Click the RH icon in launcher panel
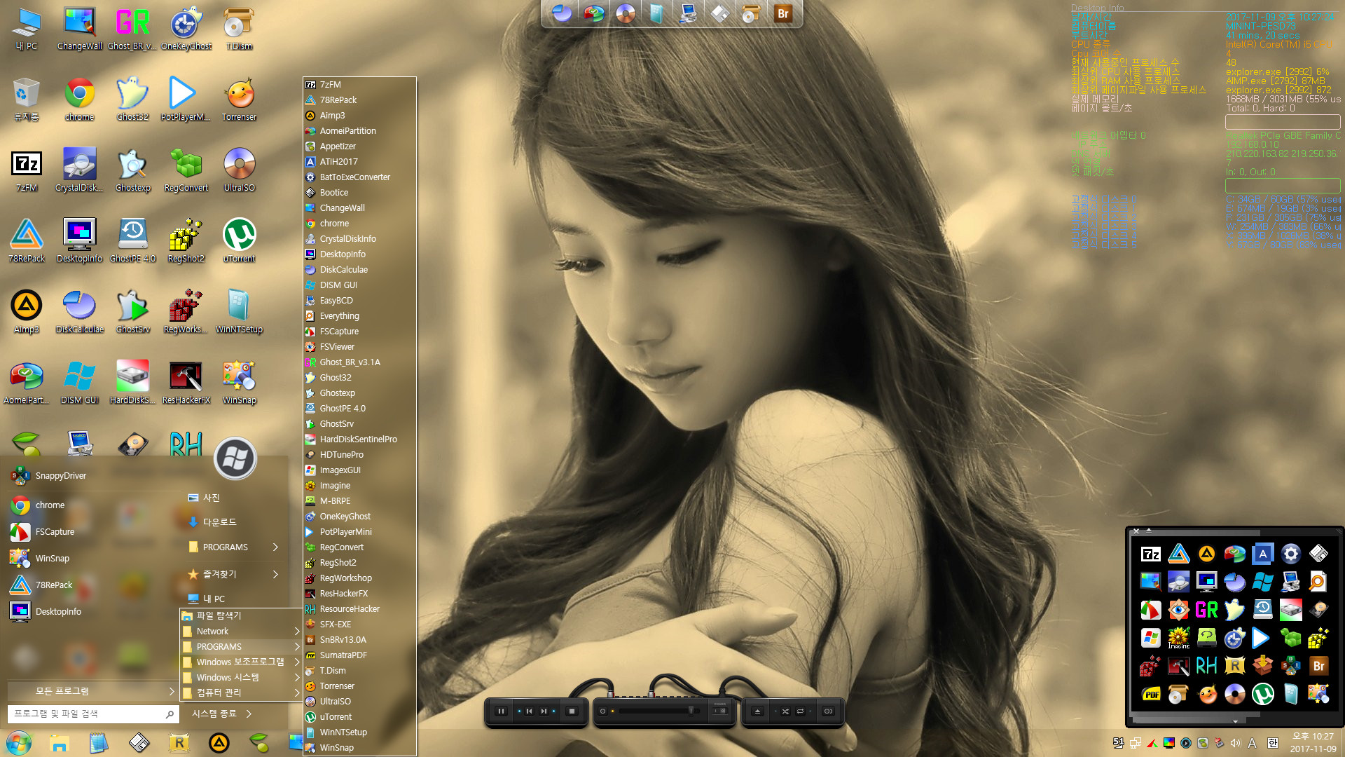This screenshot has width=1345, height=757. pyautogui.click(x=1206, y=666)
